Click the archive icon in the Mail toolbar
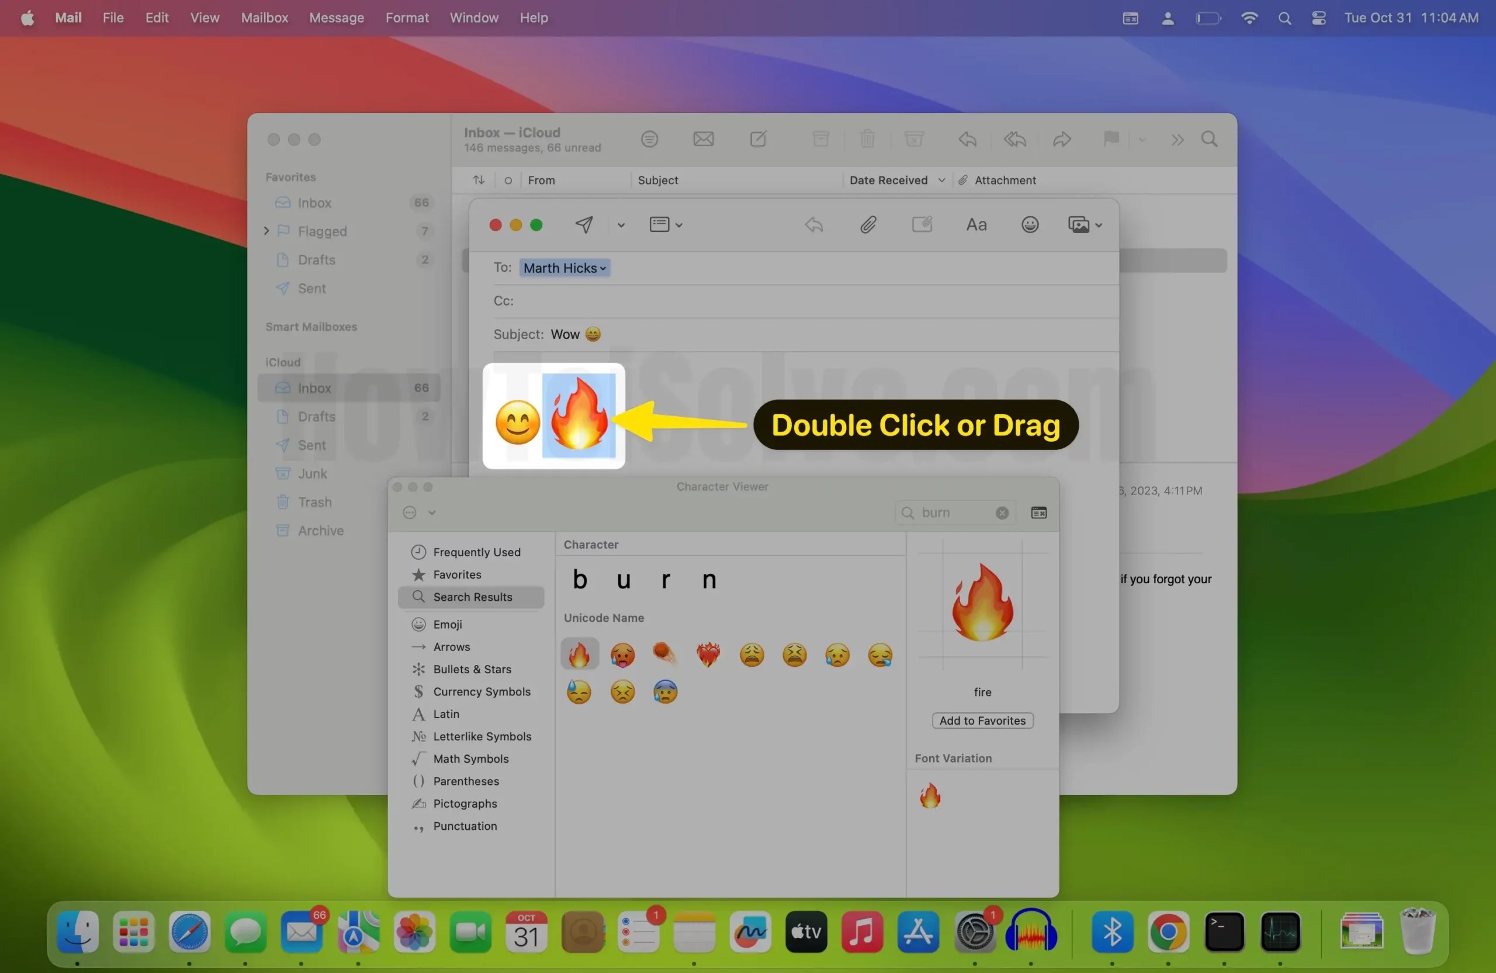 point(820,139)
